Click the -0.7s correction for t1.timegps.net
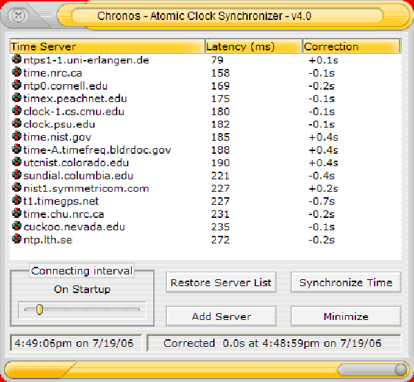The height and width of the screenshot is (382, 414). (322, 201)
